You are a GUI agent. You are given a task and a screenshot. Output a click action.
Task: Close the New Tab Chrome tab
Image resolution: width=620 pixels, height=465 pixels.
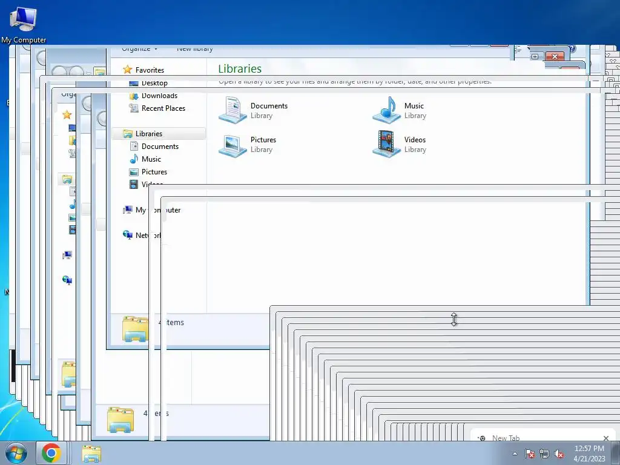606,438
